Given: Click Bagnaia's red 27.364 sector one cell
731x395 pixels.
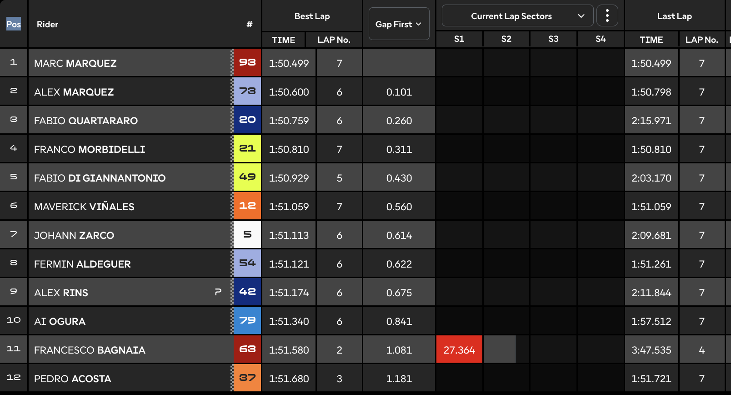Looking at the screenshot, I should (x=459, y=349).
